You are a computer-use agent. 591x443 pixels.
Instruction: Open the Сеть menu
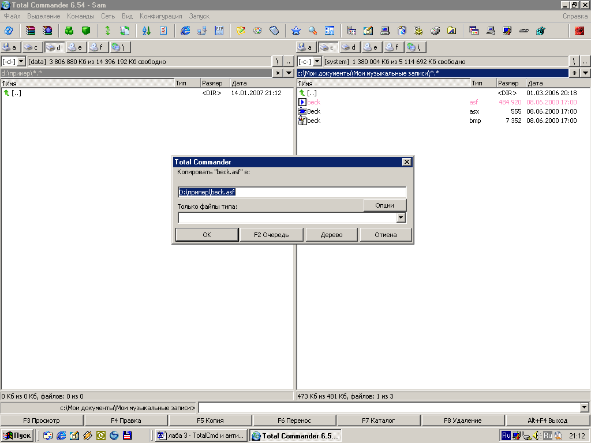(108, 16)
